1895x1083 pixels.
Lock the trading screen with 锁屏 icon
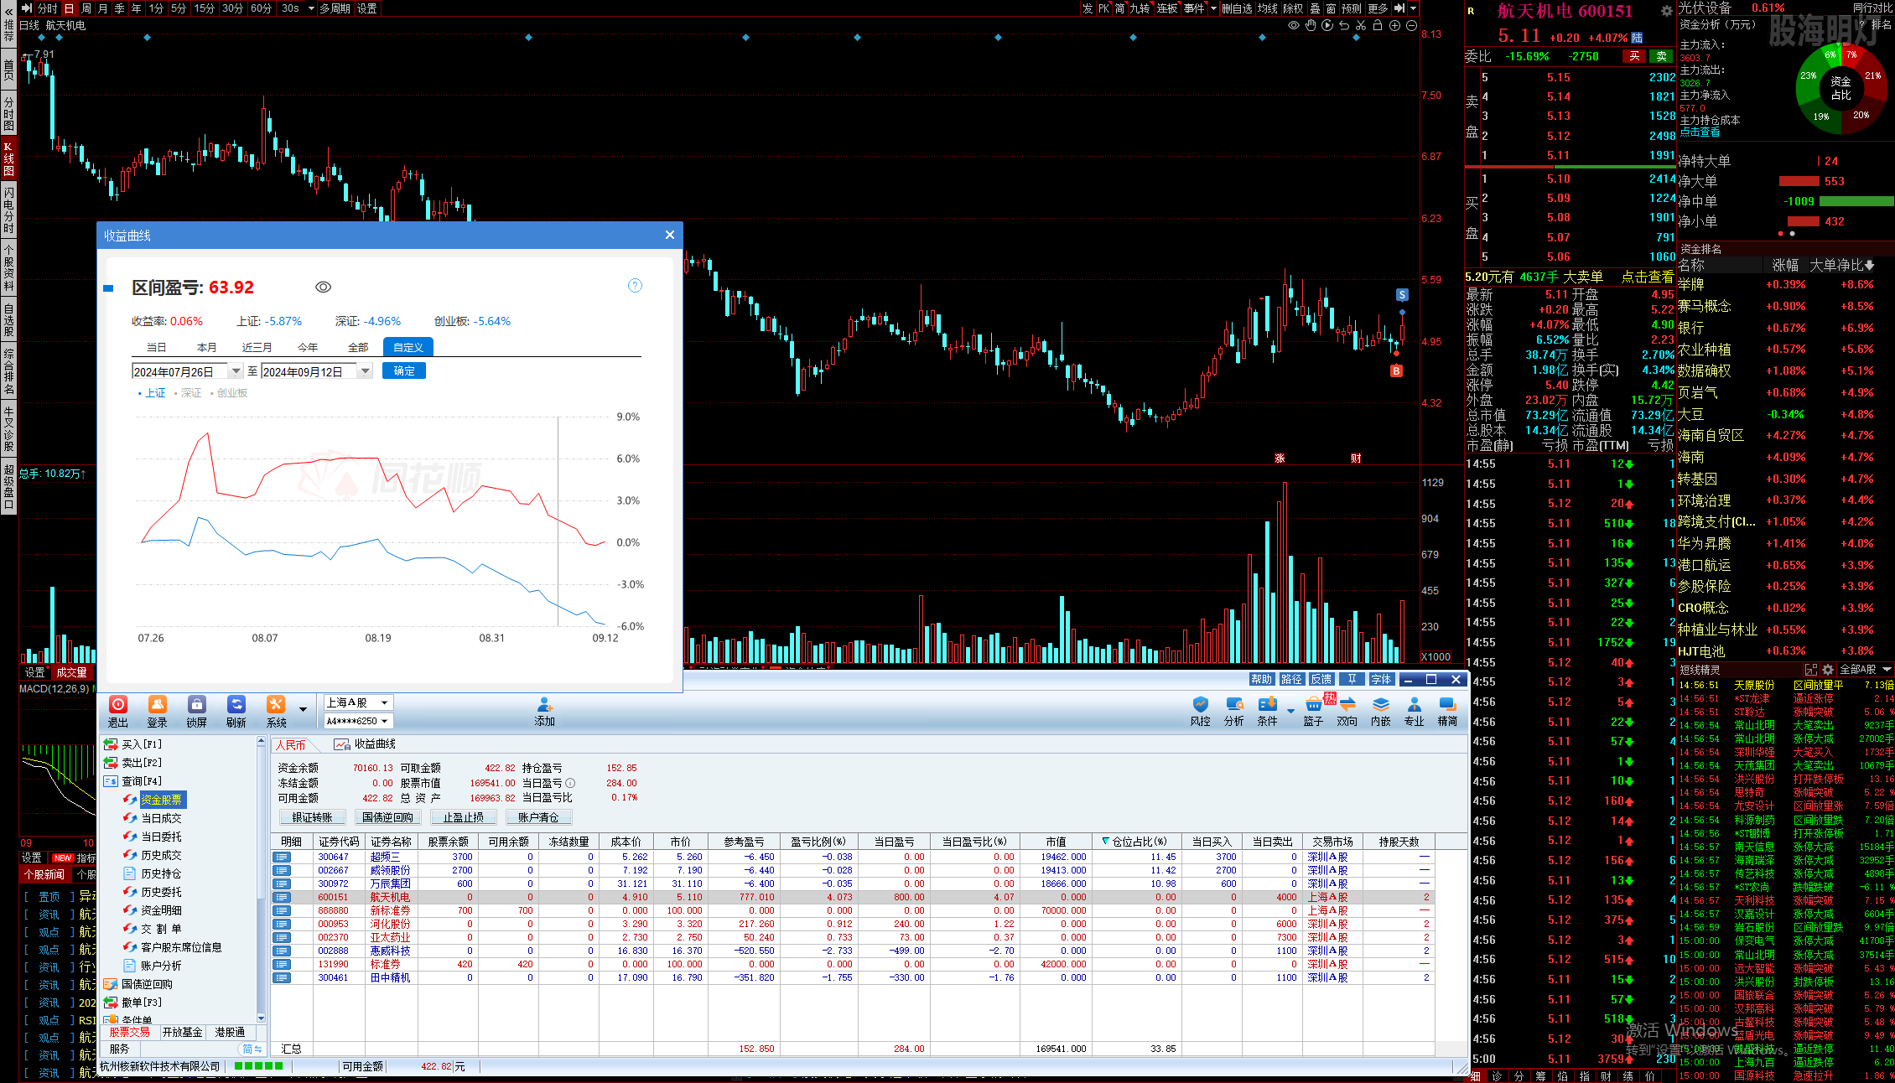(x=197, y=711)
